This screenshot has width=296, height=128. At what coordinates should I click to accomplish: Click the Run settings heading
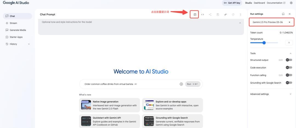click(257, 14)
